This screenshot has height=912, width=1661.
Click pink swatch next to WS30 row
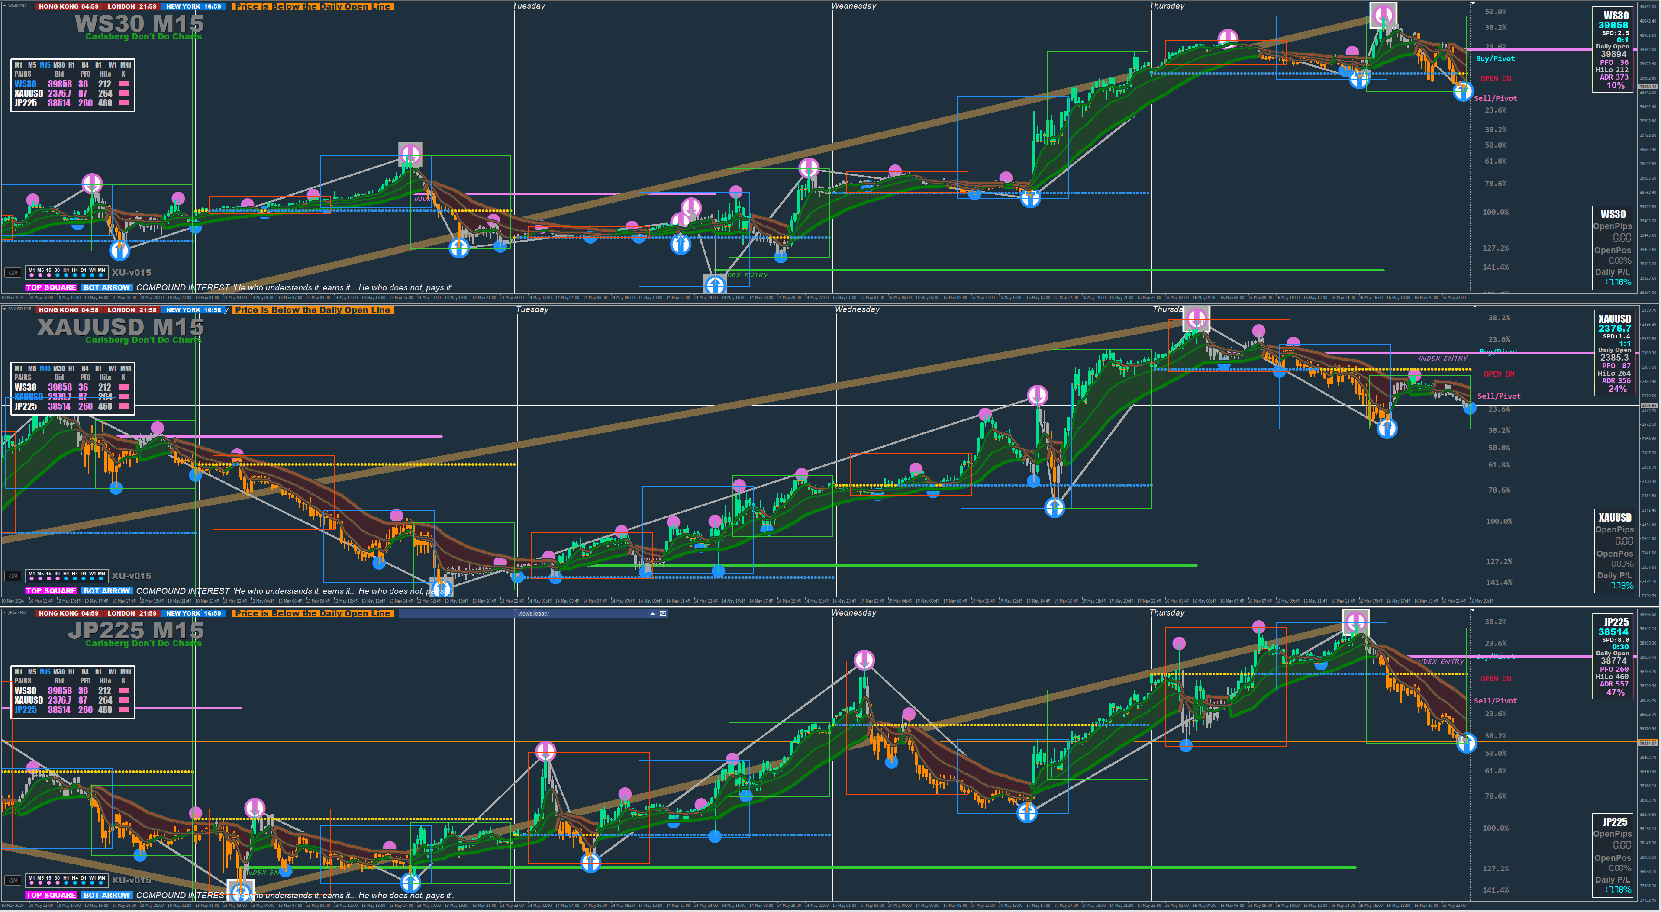tap(124, 84)
